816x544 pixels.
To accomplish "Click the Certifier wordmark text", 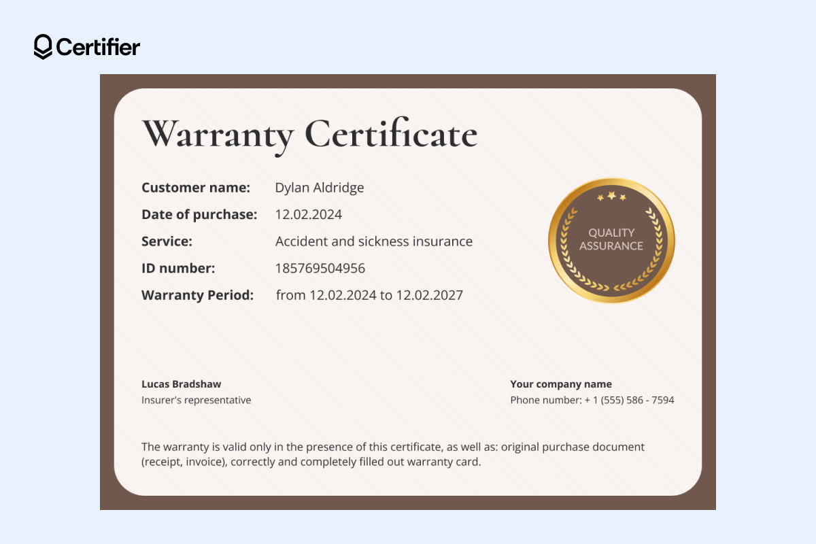I will click(99, 47).
